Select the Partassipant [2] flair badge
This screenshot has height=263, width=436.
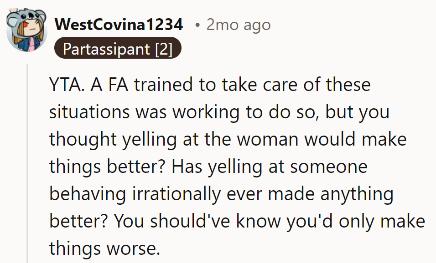point(118,48)
